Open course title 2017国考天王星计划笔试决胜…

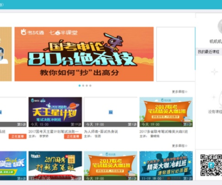tap(53, 132)
